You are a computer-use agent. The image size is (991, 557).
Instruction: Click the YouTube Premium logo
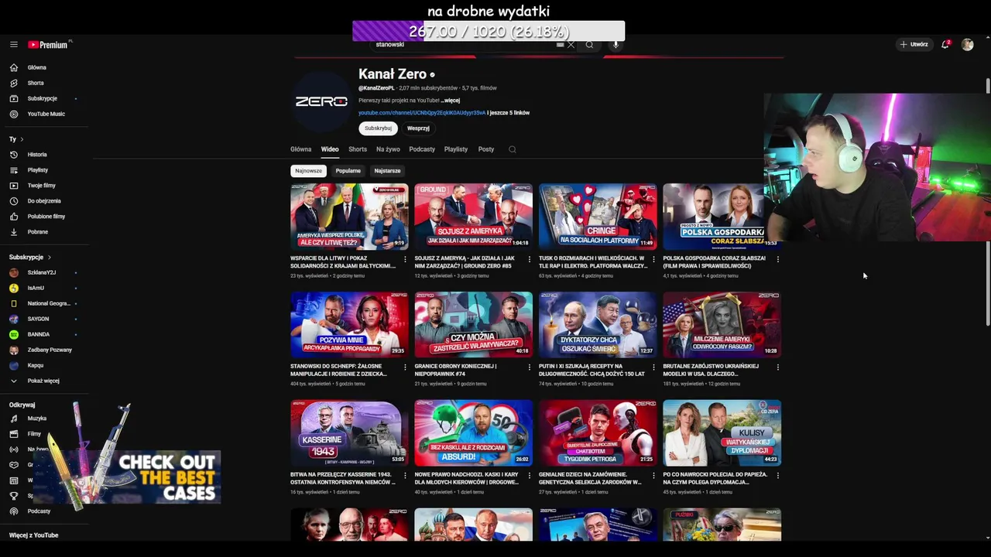tap(49, 45)
